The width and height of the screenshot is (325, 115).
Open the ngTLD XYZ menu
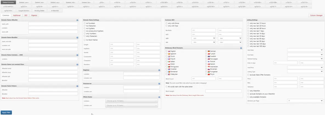point(8,10)
